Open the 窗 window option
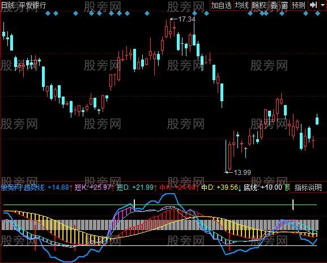The image size is (327, 263). pyautogui.click(x=284, y=5)
